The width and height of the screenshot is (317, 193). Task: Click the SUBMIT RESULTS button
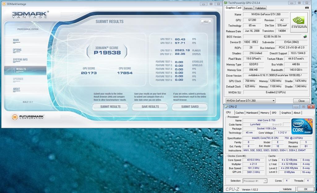pyautogui.click(x=110, y=107)
